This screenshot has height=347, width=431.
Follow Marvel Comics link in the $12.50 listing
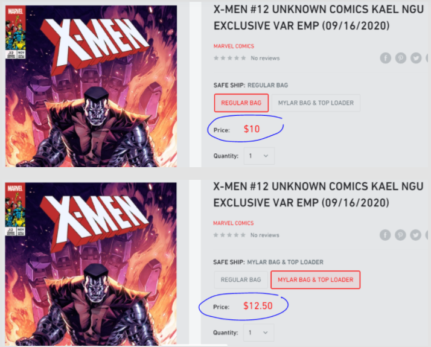coord(234,223)
